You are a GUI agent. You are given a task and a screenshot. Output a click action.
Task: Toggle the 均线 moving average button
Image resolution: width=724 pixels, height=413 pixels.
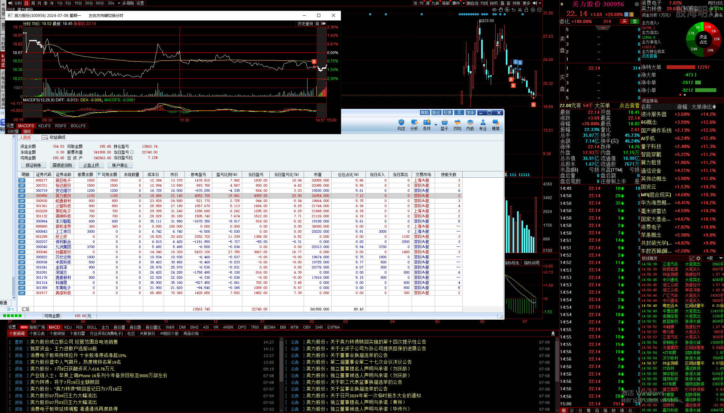click(484, 3)
